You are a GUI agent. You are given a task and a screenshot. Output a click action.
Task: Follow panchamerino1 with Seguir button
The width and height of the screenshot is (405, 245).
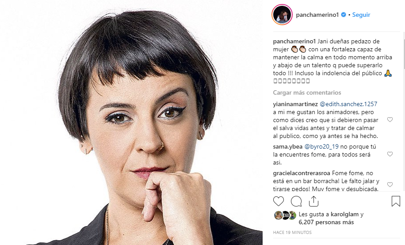pos(361,15)
